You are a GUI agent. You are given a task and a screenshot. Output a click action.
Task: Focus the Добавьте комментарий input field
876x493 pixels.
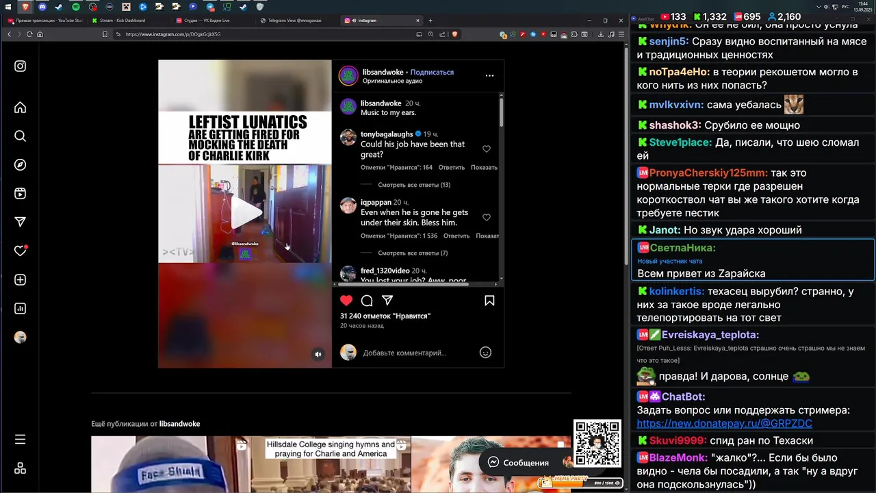pyautogui.click(x=417, y=353)
